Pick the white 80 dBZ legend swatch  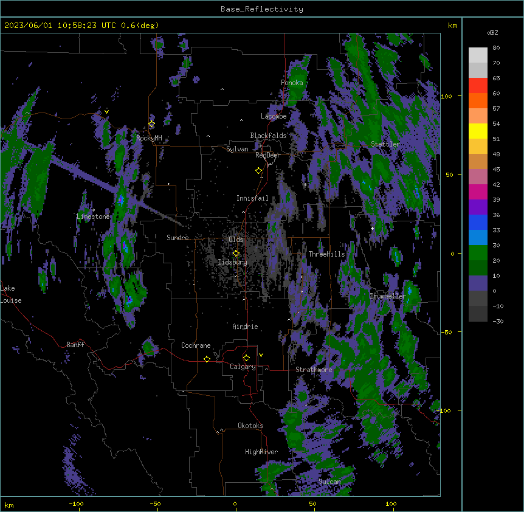pos(478,55)
